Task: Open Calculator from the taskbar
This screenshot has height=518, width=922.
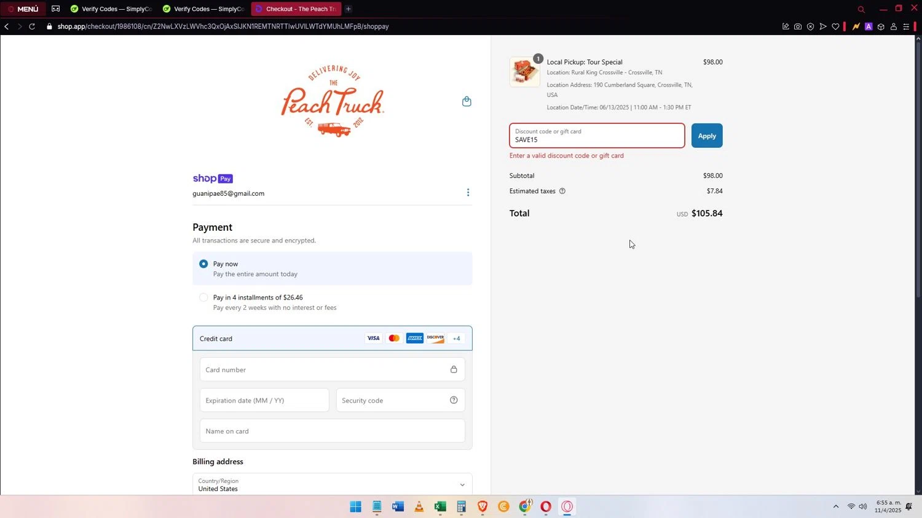Action: click(x=462, y=507)
